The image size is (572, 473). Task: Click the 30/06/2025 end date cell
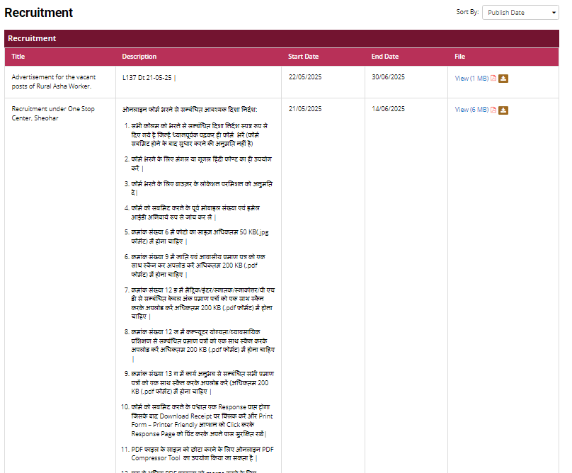pos(388,77)
